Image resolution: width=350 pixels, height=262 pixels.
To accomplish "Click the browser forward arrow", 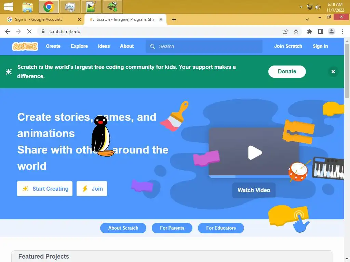I will tap(18, 31).
